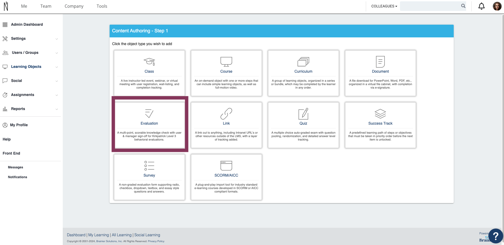504x245 pixels.
Task: Select the Document object type title
Action: click(380, 71)
